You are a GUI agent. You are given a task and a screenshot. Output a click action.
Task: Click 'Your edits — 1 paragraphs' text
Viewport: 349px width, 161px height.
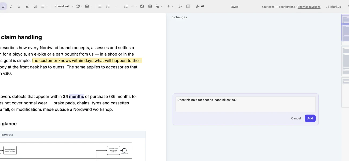[278, 7]
